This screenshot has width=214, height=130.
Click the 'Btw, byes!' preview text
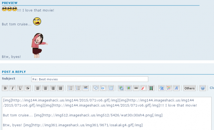click(11, 57)
